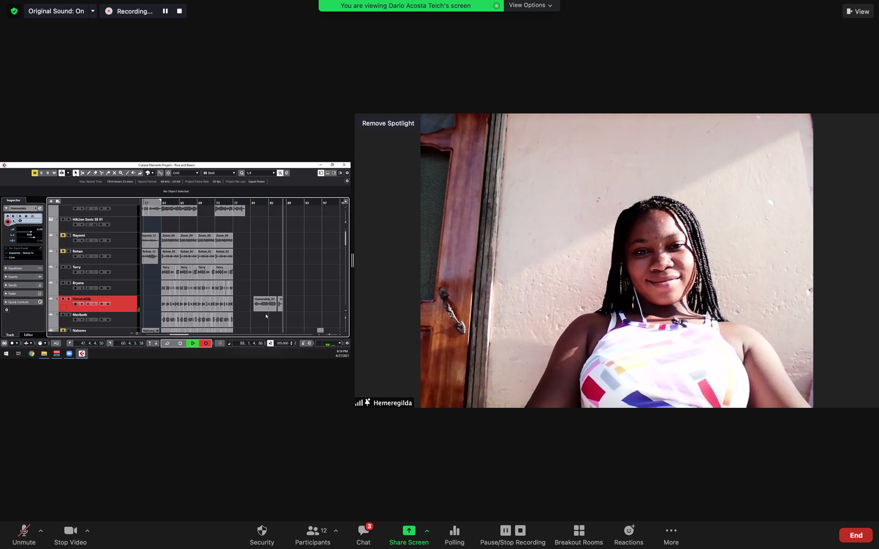This screenshot has height=549, width=879.
Task: Click Remove Spotlight on the video
Action: pyautogui.click(x=388, y=124)
